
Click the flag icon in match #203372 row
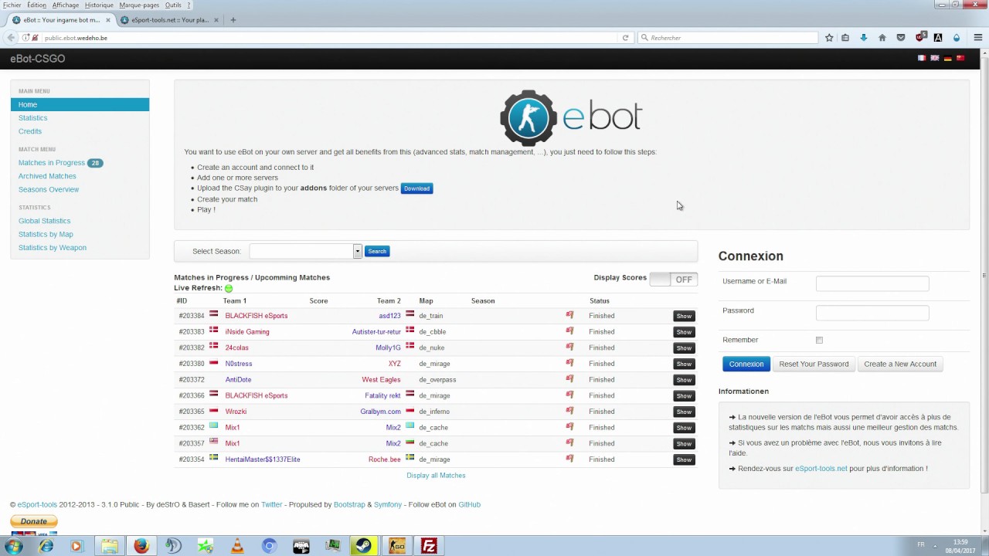point(569,379)
